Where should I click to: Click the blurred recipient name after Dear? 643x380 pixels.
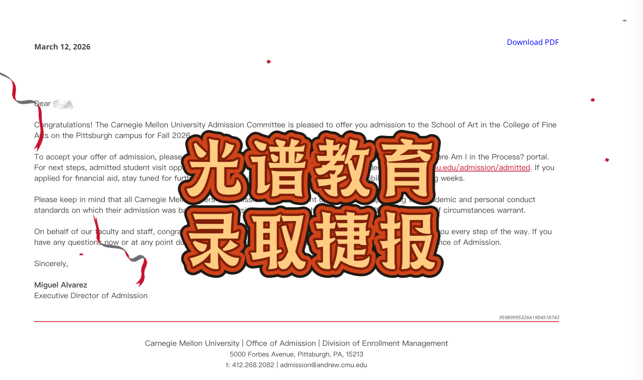click(x=63, y=104)
